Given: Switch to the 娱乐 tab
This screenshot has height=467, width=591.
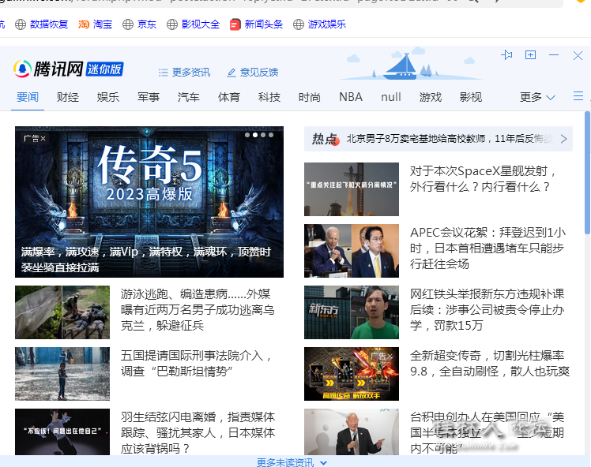Looking at the screenshot, I should (x=108, y=97).
